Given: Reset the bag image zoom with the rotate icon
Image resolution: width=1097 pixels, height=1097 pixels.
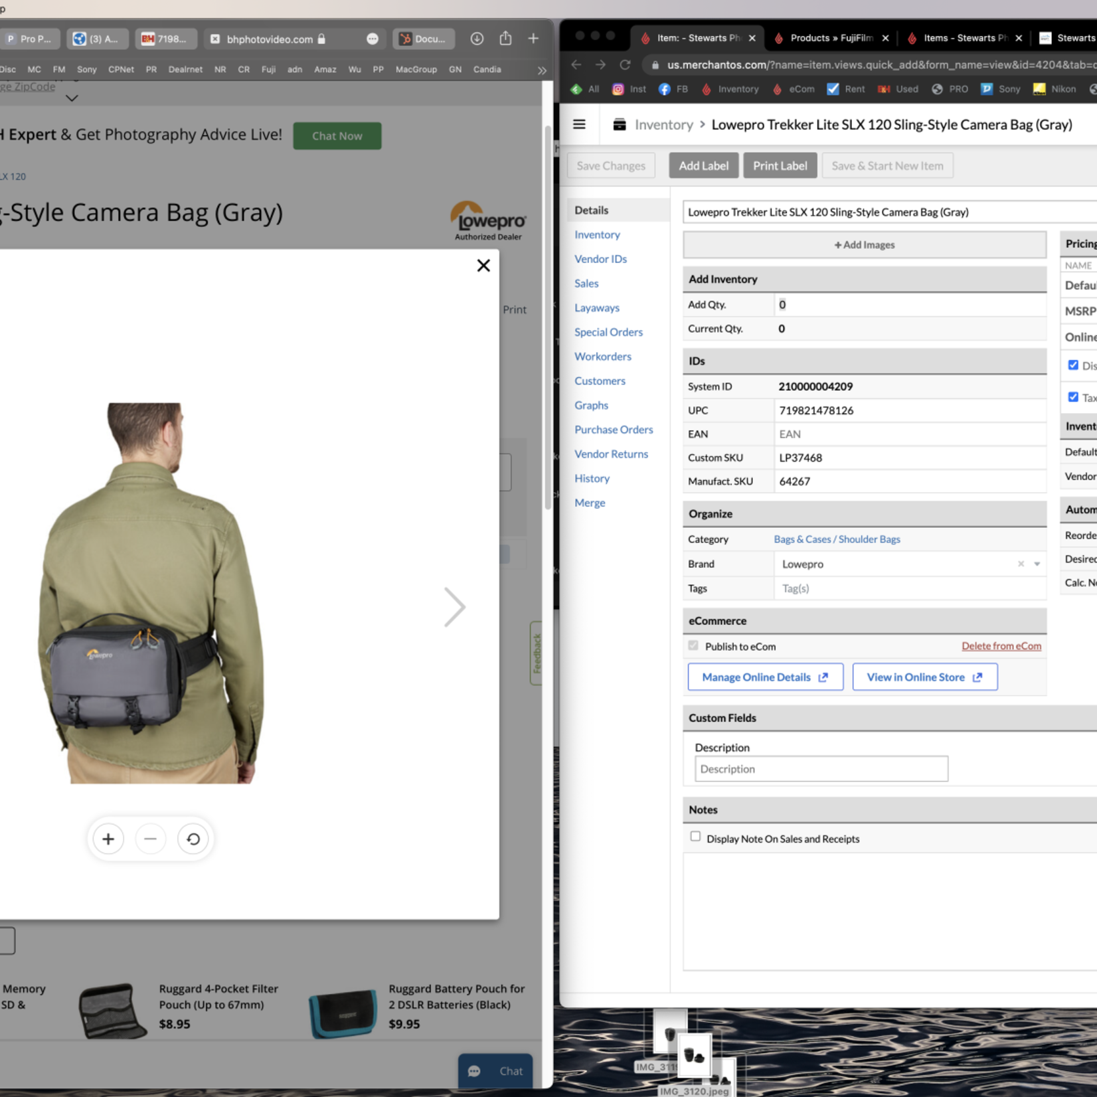Looking at the screenshot, I should coord(193,839).
